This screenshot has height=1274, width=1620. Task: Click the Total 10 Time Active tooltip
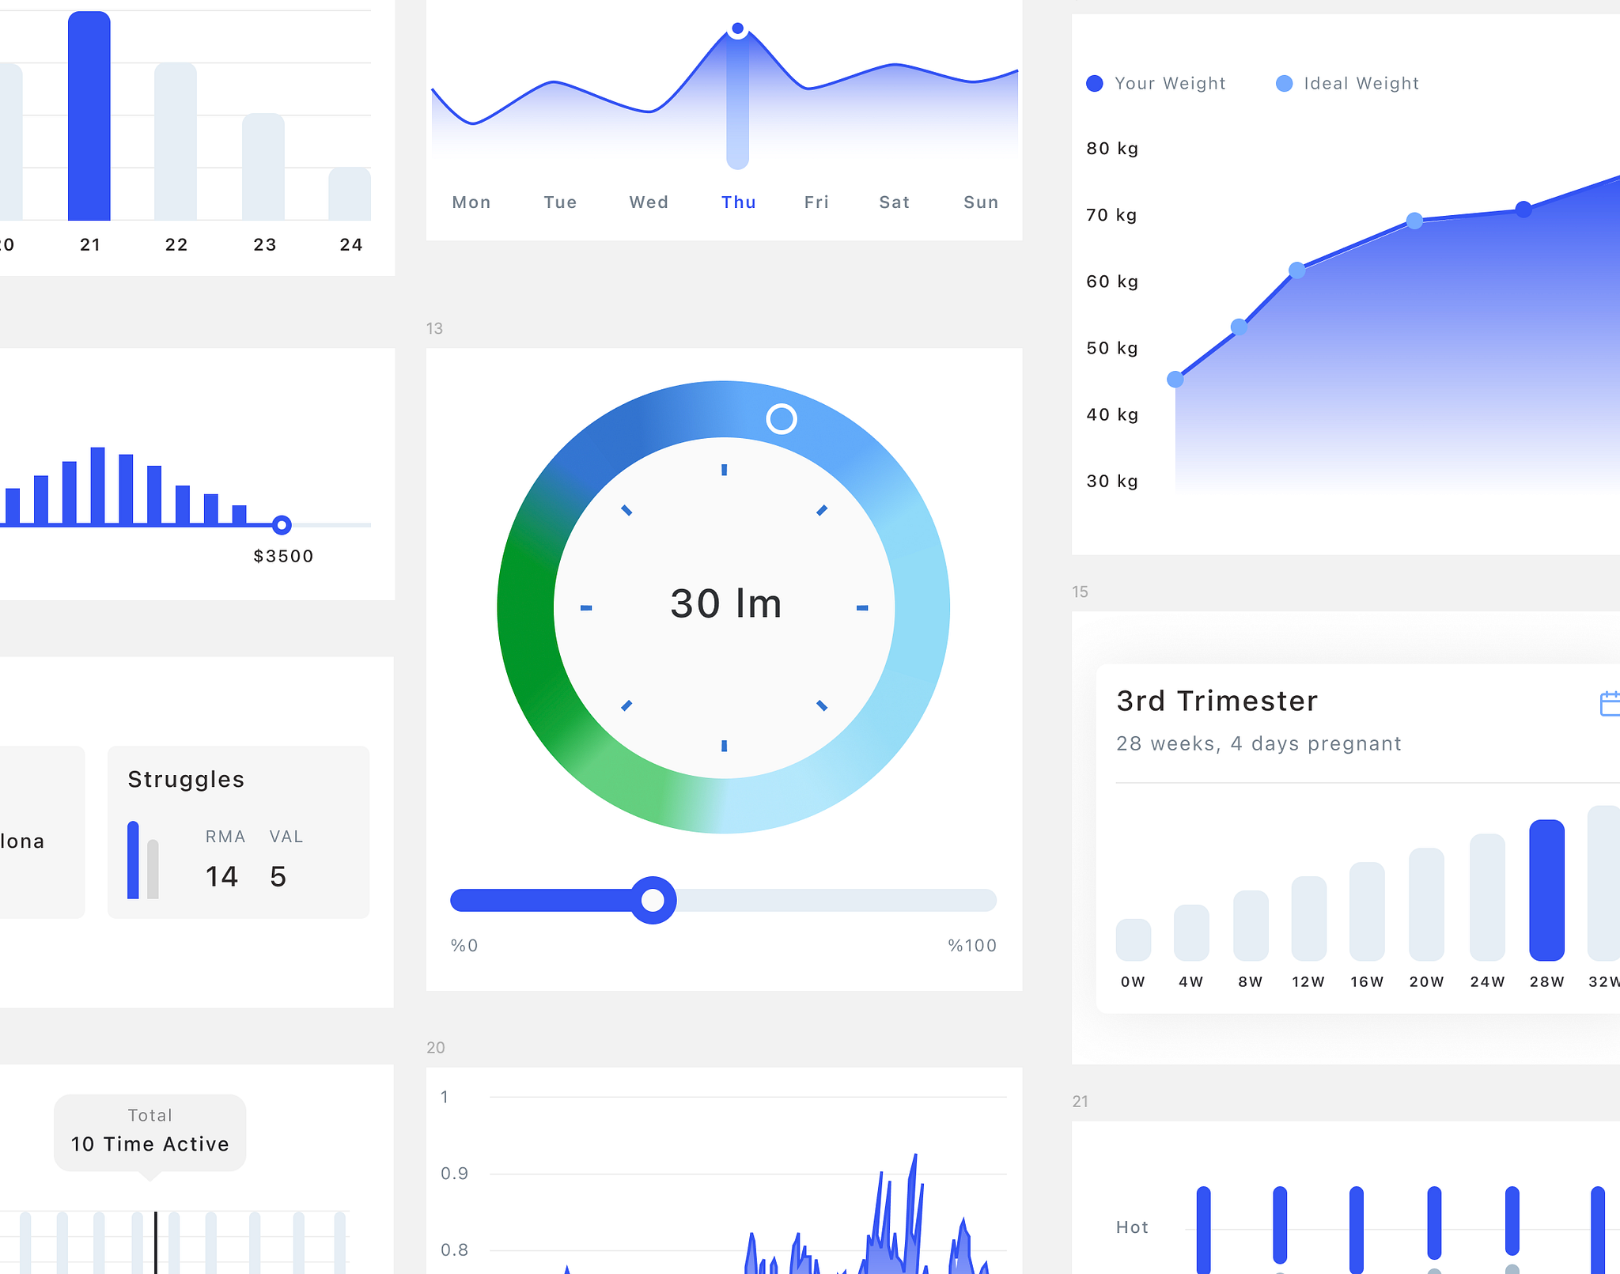tap(149, 1132)
